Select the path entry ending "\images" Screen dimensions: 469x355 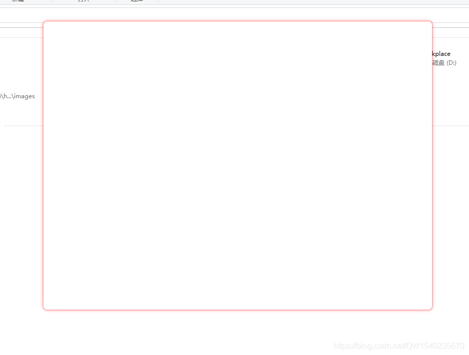click(17, 96)
